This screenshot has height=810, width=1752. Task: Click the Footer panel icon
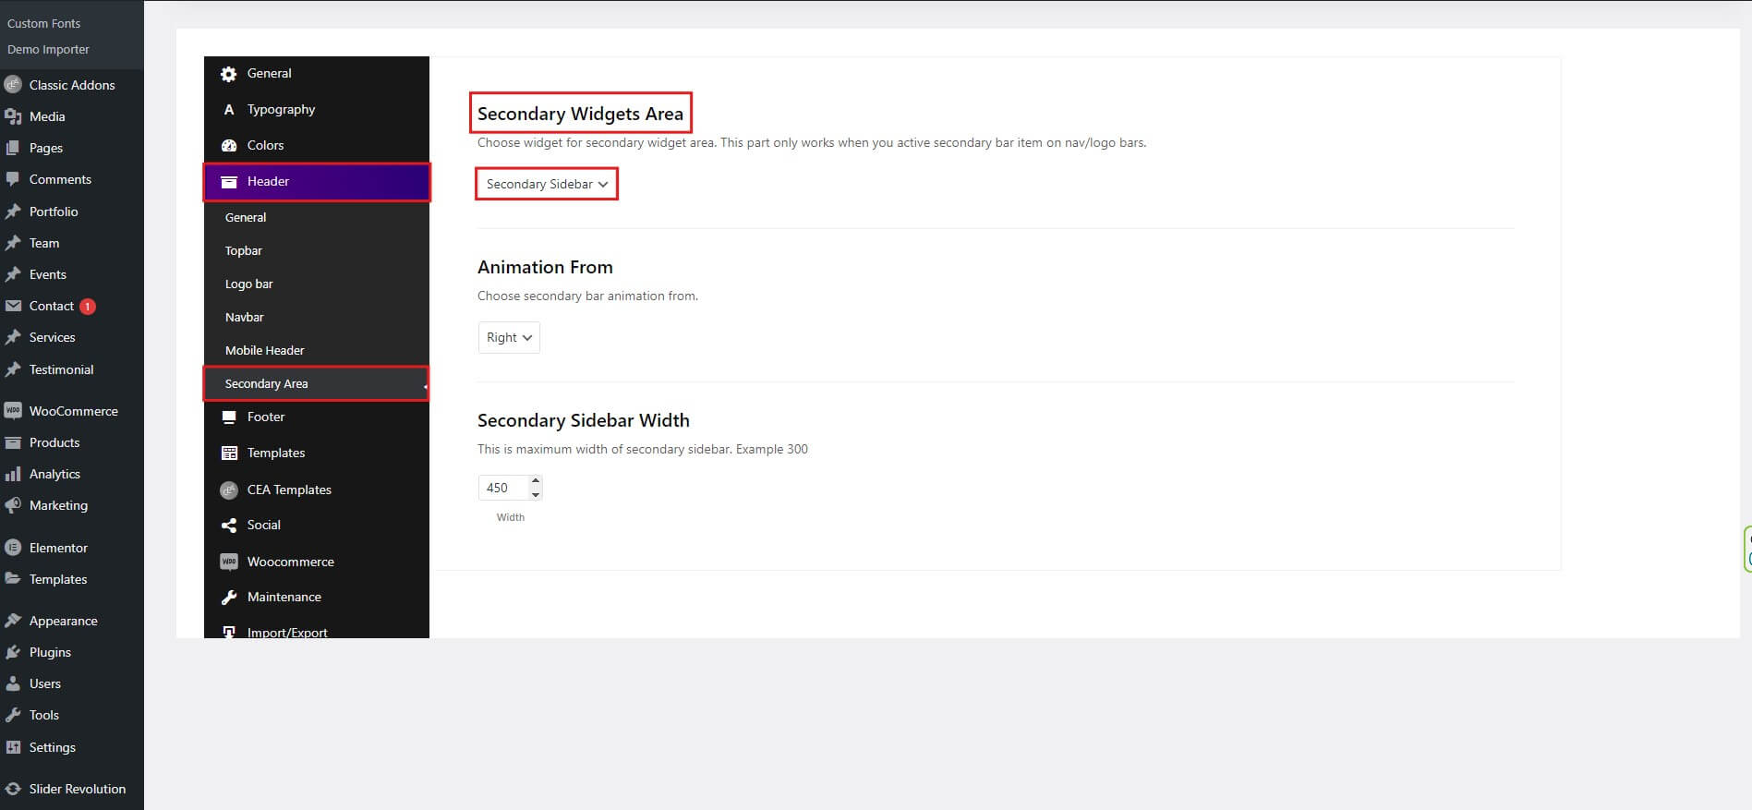(x=229, y=417)
